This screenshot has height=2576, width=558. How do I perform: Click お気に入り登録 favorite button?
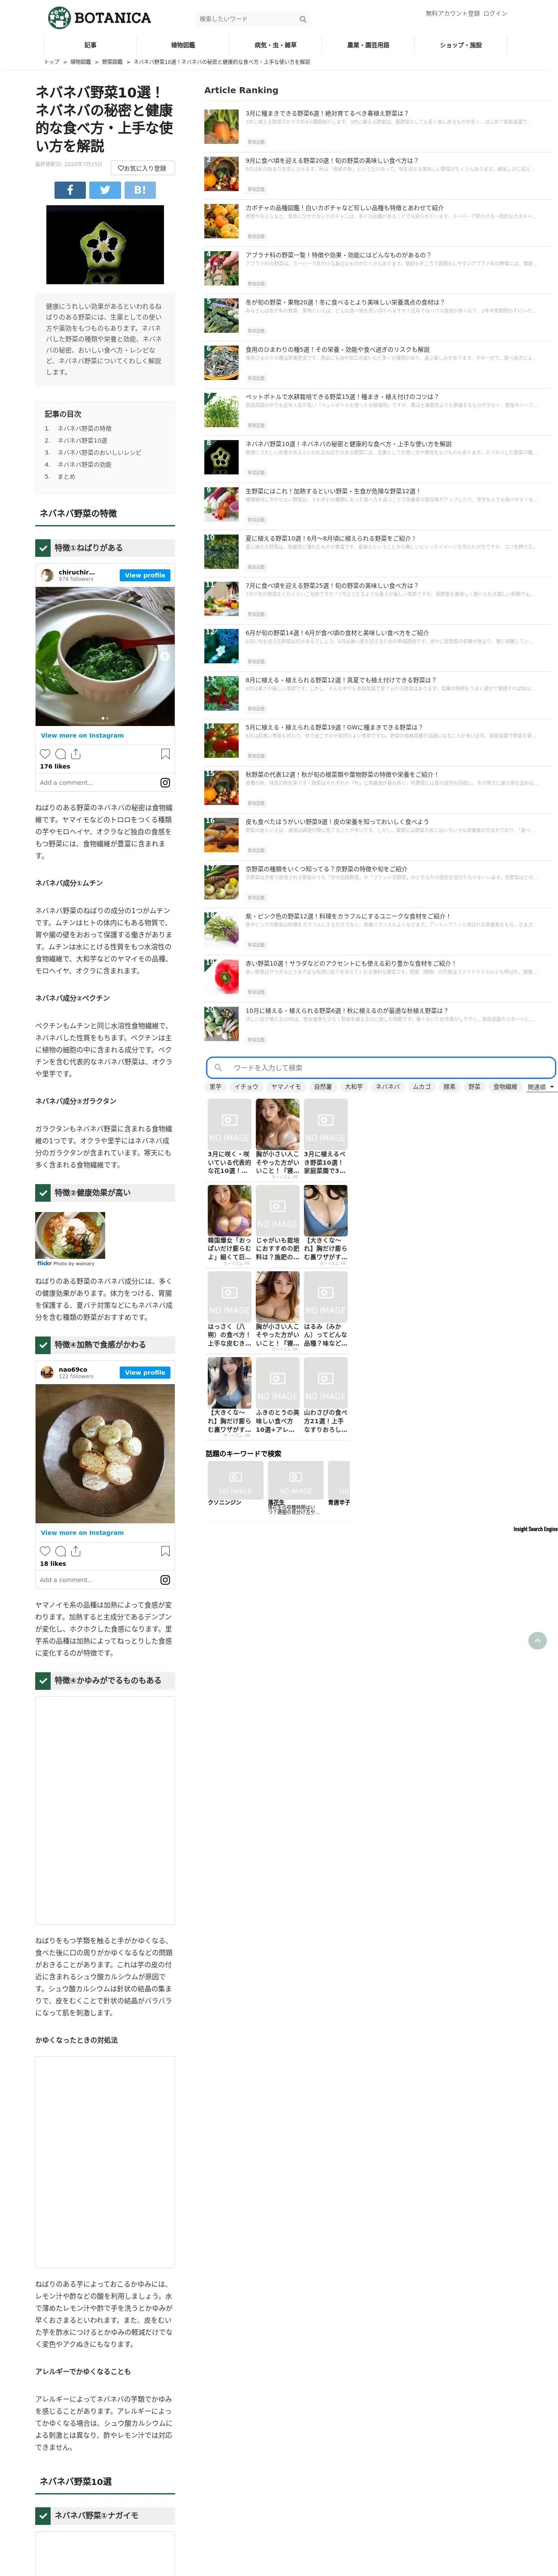(x=142, y=168)
